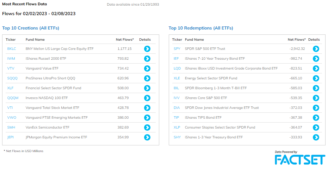Image resolution: width=328 pixels, height=170 pixels.
Task: Open the XLF ticker link
Action: [10, 88]
